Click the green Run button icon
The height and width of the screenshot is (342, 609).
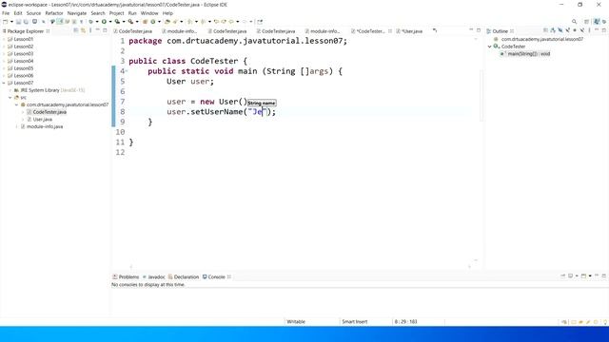[x=104, y=22]
